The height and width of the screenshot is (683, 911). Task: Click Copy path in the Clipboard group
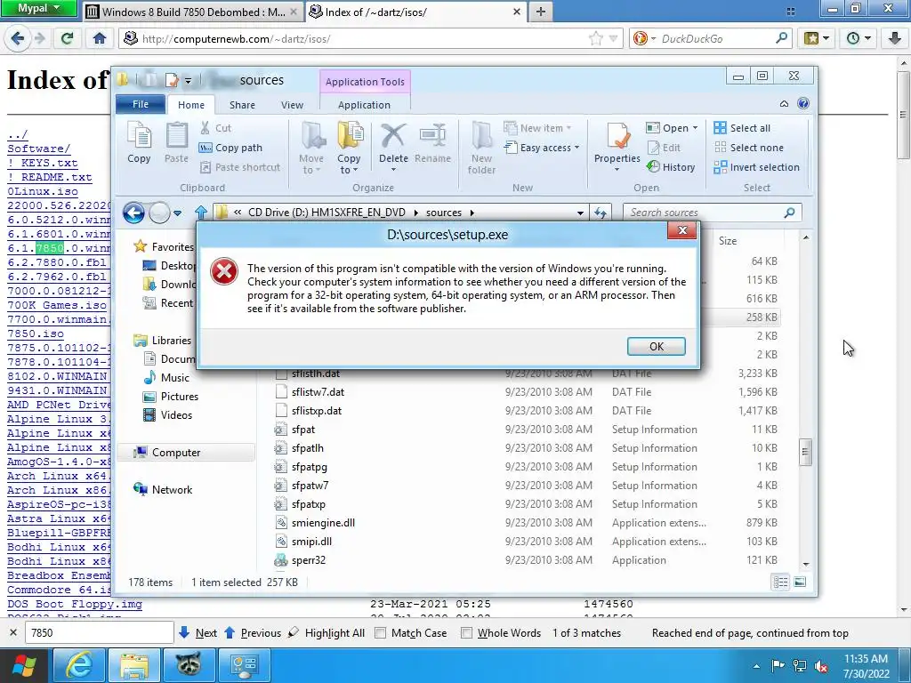230,148
